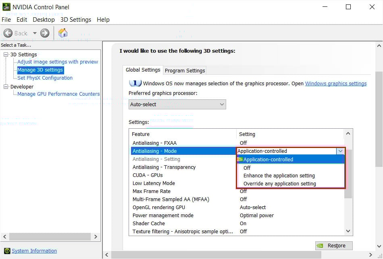Viewport: 383px width, 259px height.
Task: Open the 3D Settings menu
Action: 76,20
